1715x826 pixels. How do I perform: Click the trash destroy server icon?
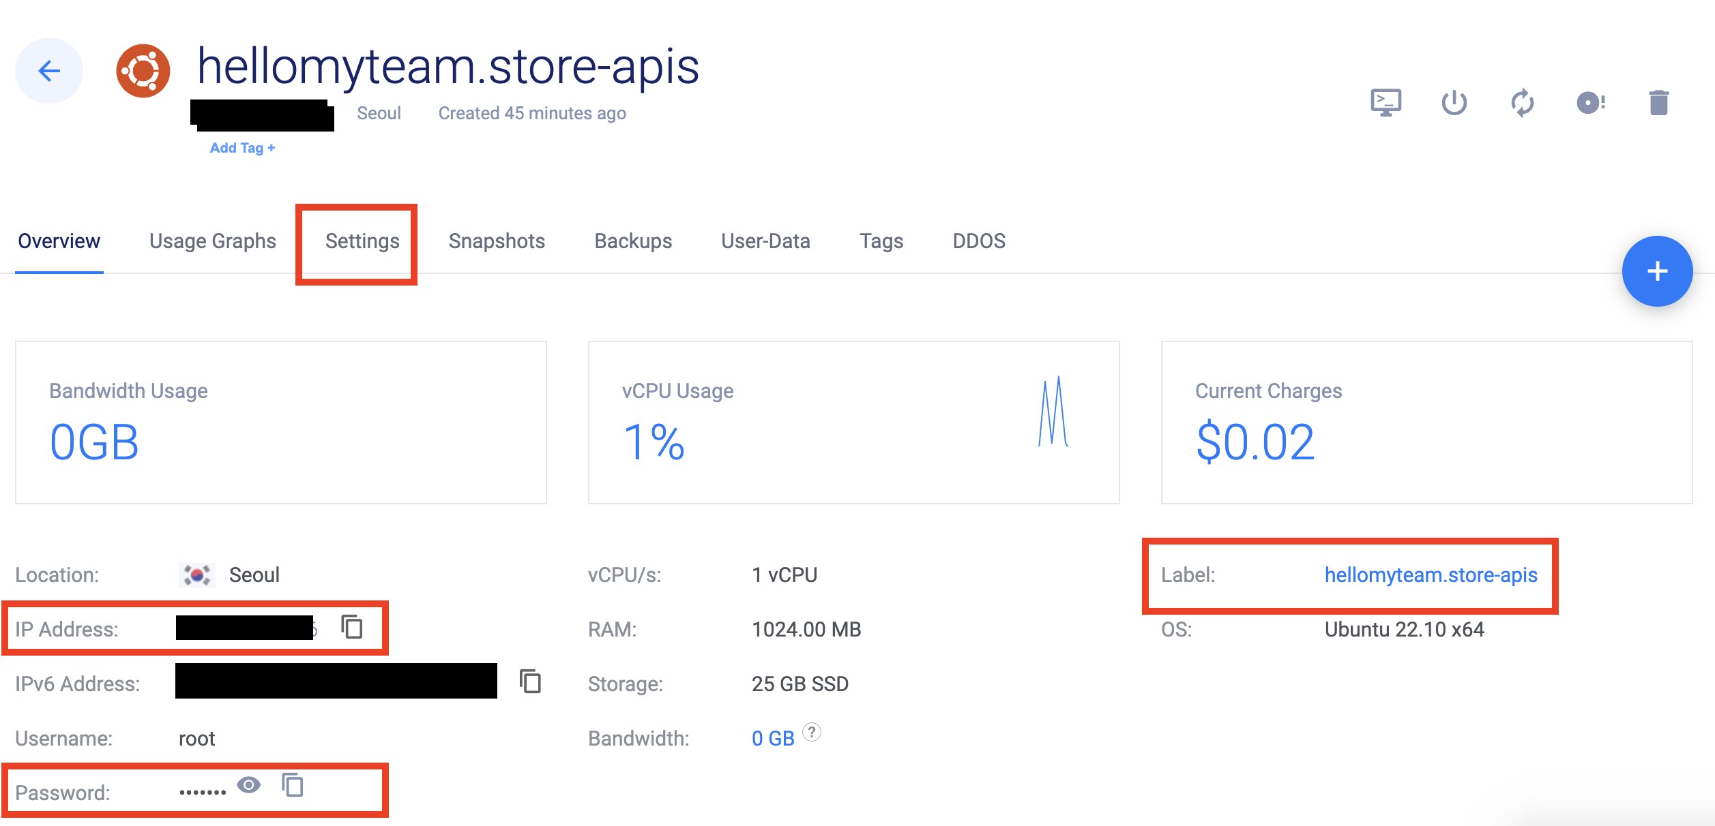[1658, 103]
